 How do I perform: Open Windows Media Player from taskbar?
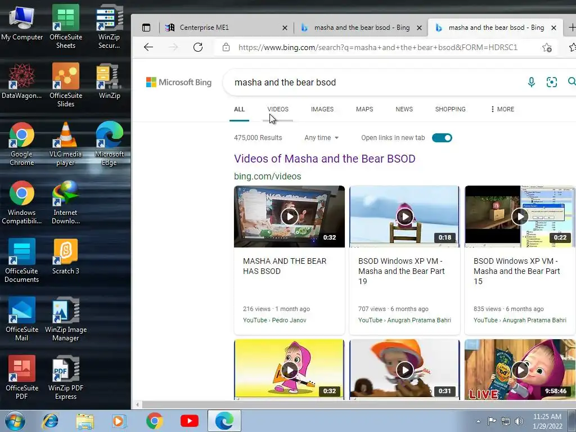pos(119,421)
